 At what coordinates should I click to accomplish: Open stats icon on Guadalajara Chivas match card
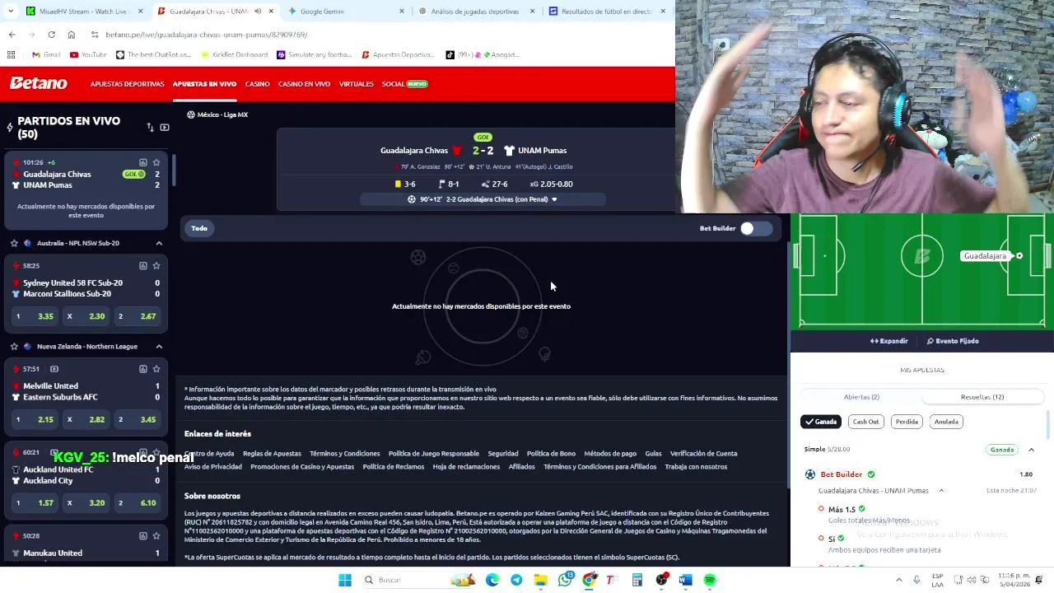[x=142, y=162]
